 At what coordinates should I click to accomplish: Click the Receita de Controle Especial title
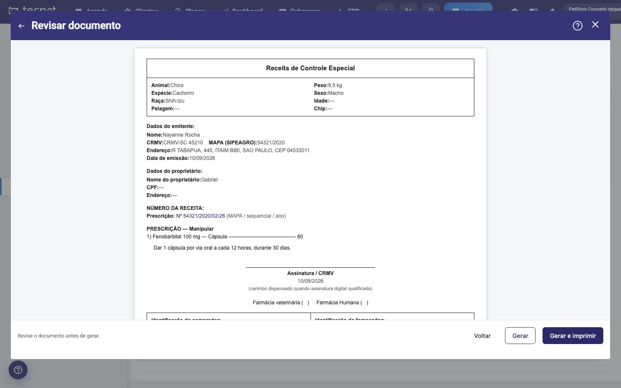coord(310,68)
